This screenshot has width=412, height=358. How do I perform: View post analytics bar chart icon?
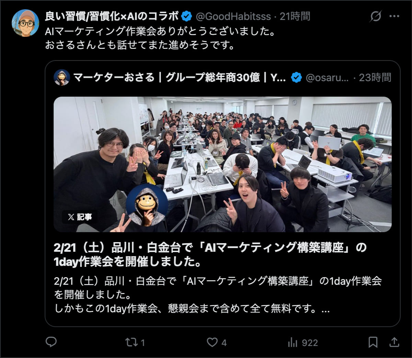click(x=293, y=342)
